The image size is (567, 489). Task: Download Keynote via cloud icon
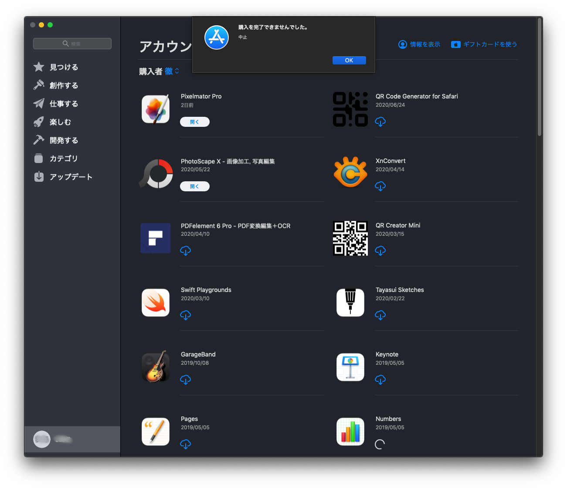pyautogui.click(x=380, y=380)
